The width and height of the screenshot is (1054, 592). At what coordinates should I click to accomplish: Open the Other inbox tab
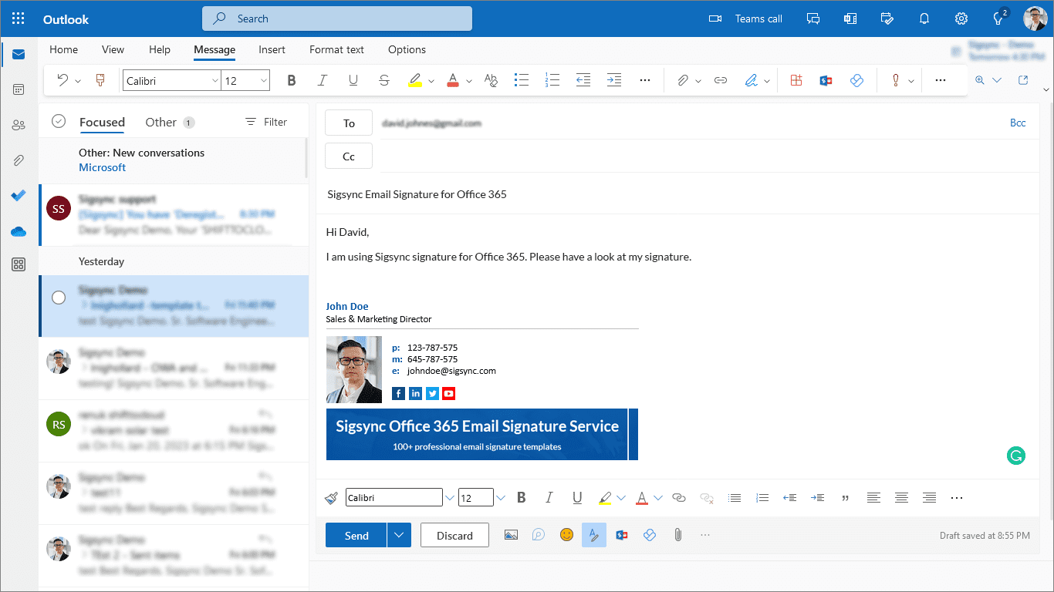pyautogui.click(x=160, y=122)
